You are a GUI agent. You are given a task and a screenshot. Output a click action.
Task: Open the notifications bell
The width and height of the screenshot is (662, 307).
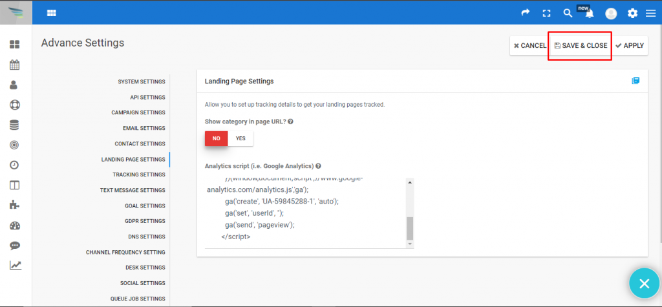coord(590,14)
